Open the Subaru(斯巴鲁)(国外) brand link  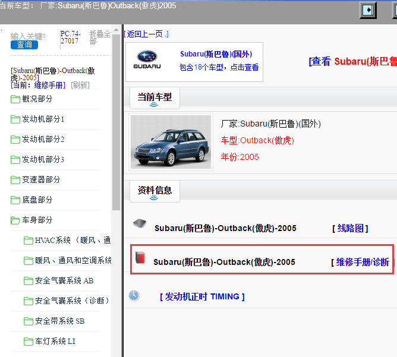point(216,54)
